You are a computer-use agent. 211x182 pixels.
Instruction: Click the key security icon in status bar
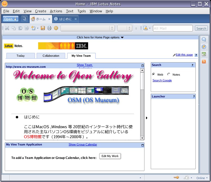pos(176,178)
